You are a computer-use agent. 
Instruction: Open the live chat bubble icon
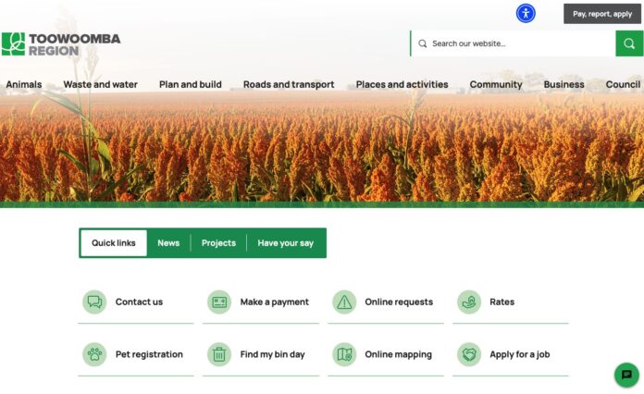pos(626,375)
